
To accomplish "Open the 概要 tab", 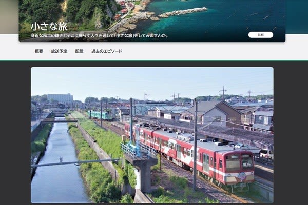I will [38, 51].
